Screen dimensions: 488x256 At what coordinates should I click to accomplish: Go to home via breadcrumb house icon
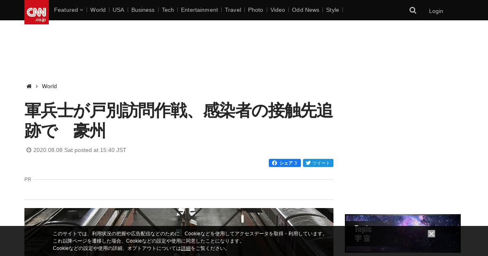29,86
